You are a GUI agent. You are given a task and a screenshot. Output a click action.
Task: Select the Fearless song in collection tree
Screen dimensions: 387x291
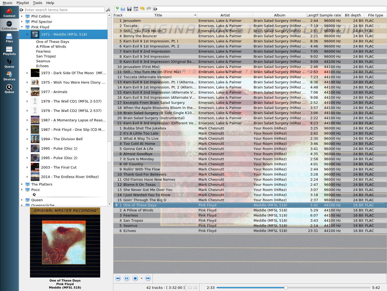point(43,51)
